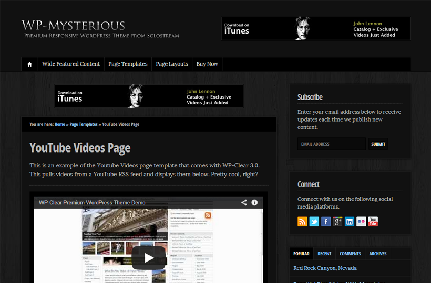Open the Twitter social icon
The height and width of the screenshot is (283, 431).
click(314, 221)
